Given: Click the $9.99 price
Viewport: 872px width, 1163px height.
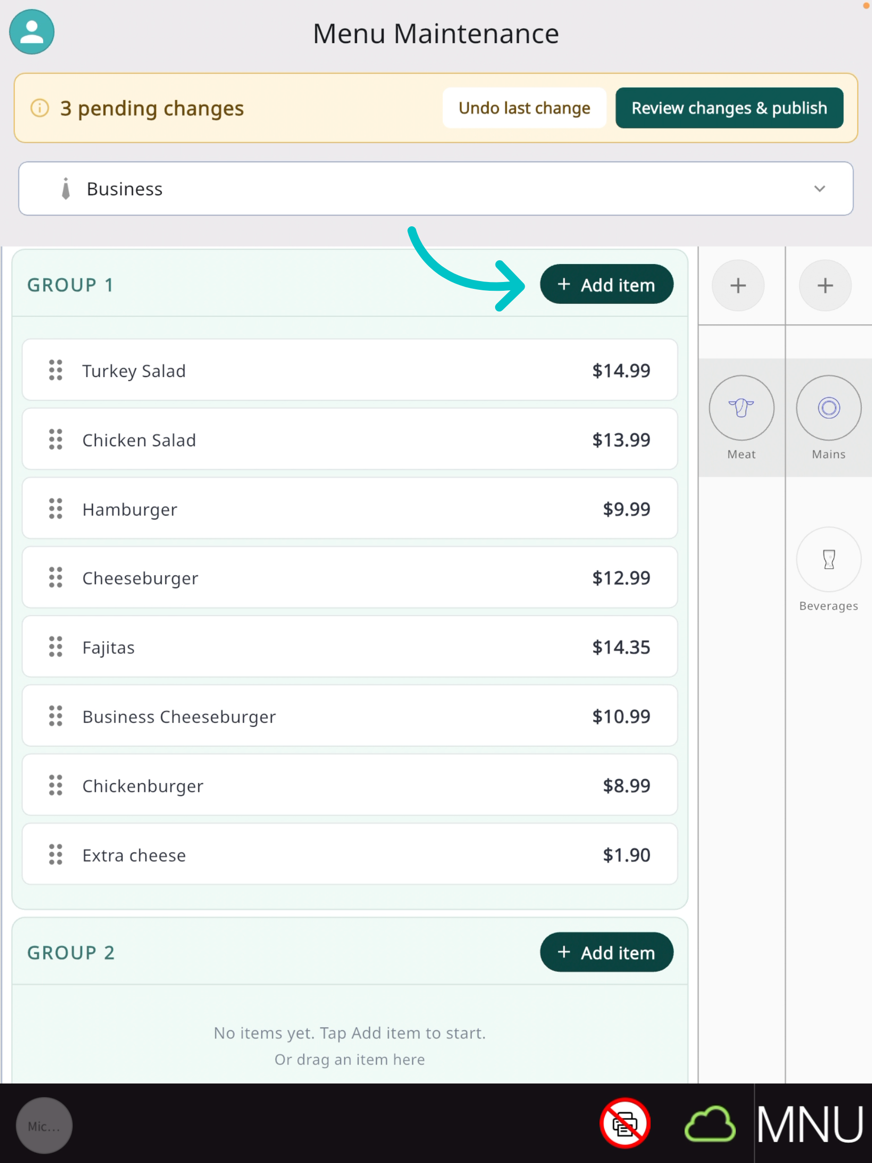Looking at the screenshot, I should point(626,509).
